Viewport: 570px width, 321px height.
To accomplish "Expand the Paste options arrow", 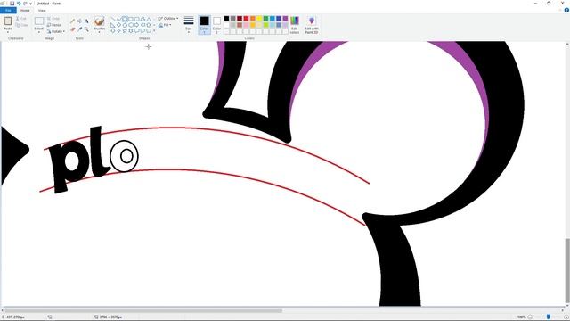I will click(x=8, y=31).
